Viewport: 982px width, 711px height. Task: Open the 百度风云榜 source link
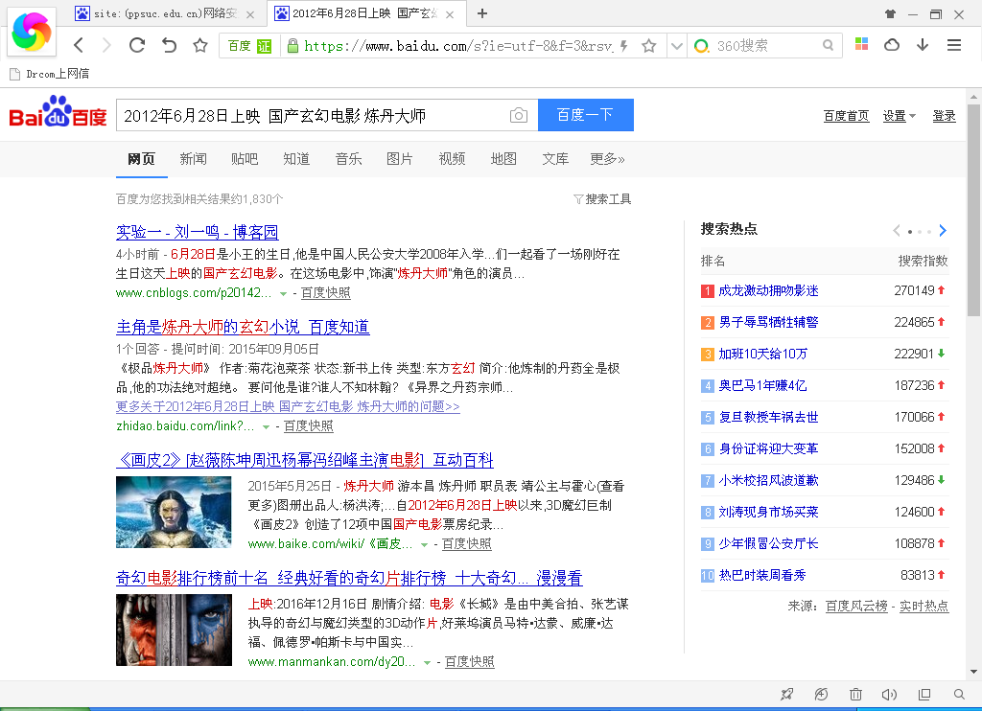coord(856,606)
